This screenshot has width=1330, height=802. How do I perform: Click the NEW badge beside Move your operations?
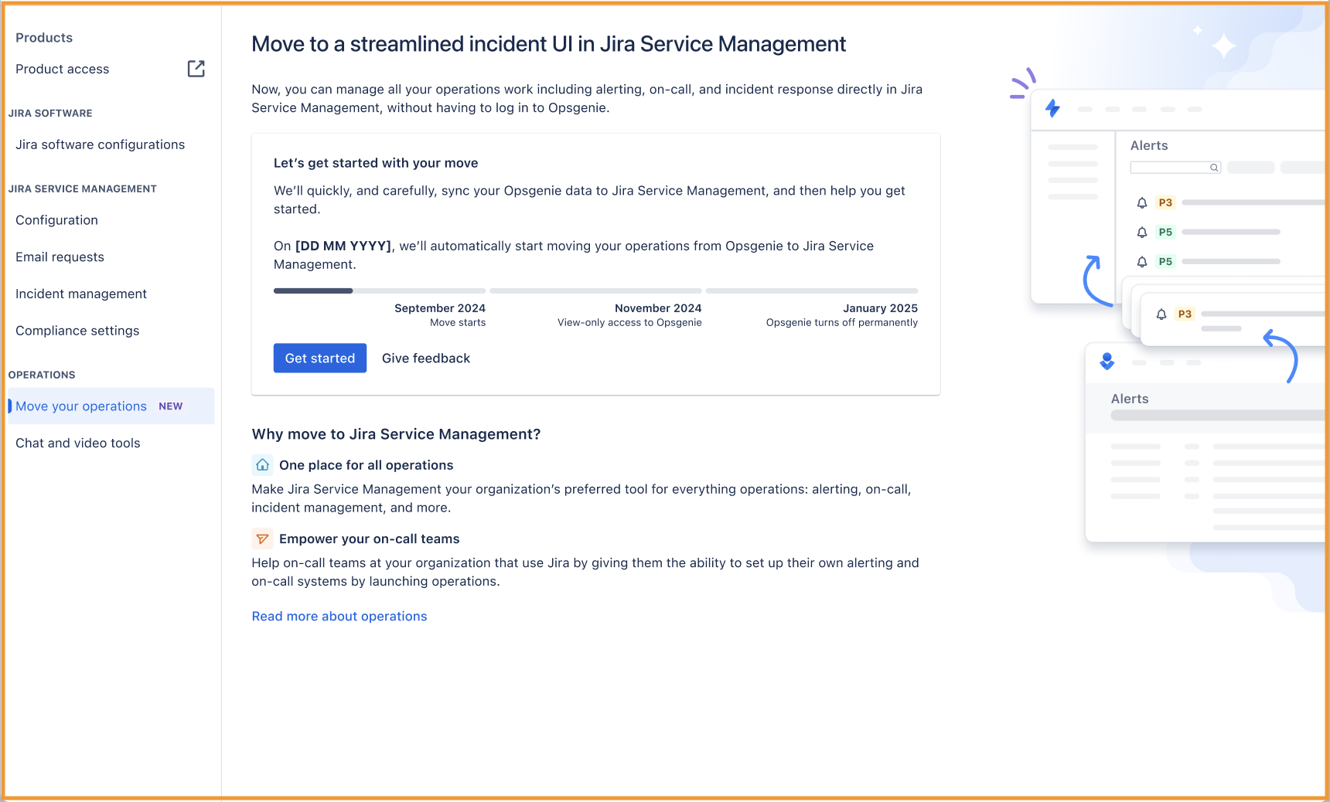[170, 406]
